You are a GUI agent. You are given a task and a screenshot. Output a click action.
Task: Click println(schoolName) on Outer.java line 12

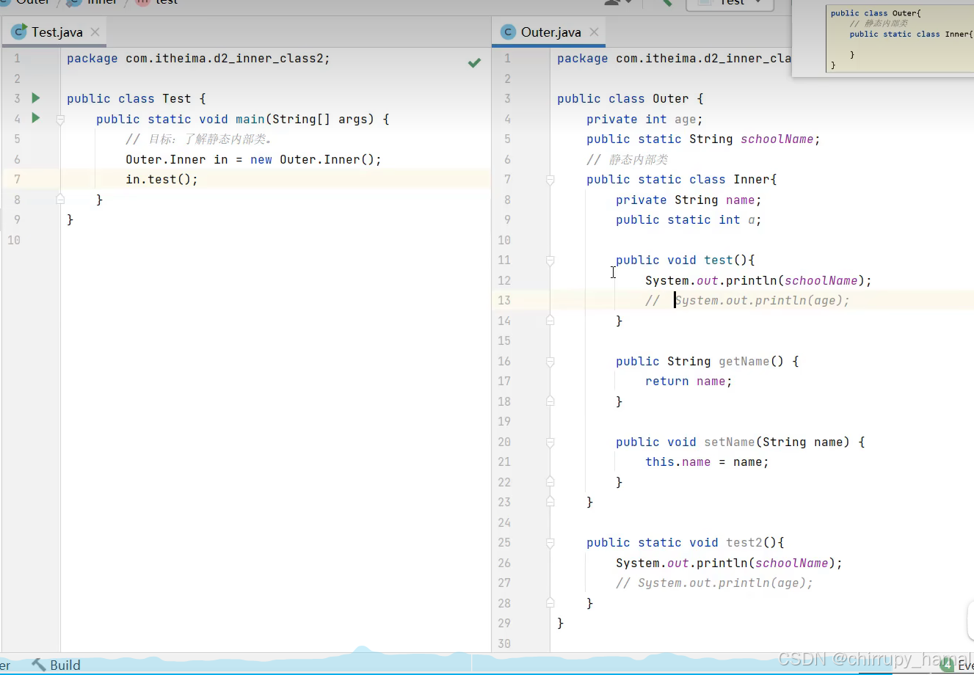click(x=758, y=280)
